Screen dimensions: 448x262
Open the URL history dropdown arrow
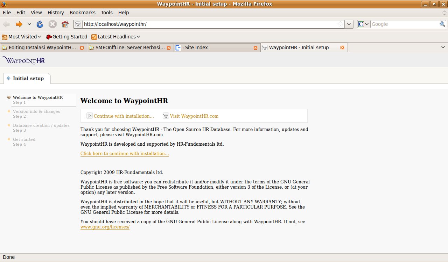(x=349, y=24)
